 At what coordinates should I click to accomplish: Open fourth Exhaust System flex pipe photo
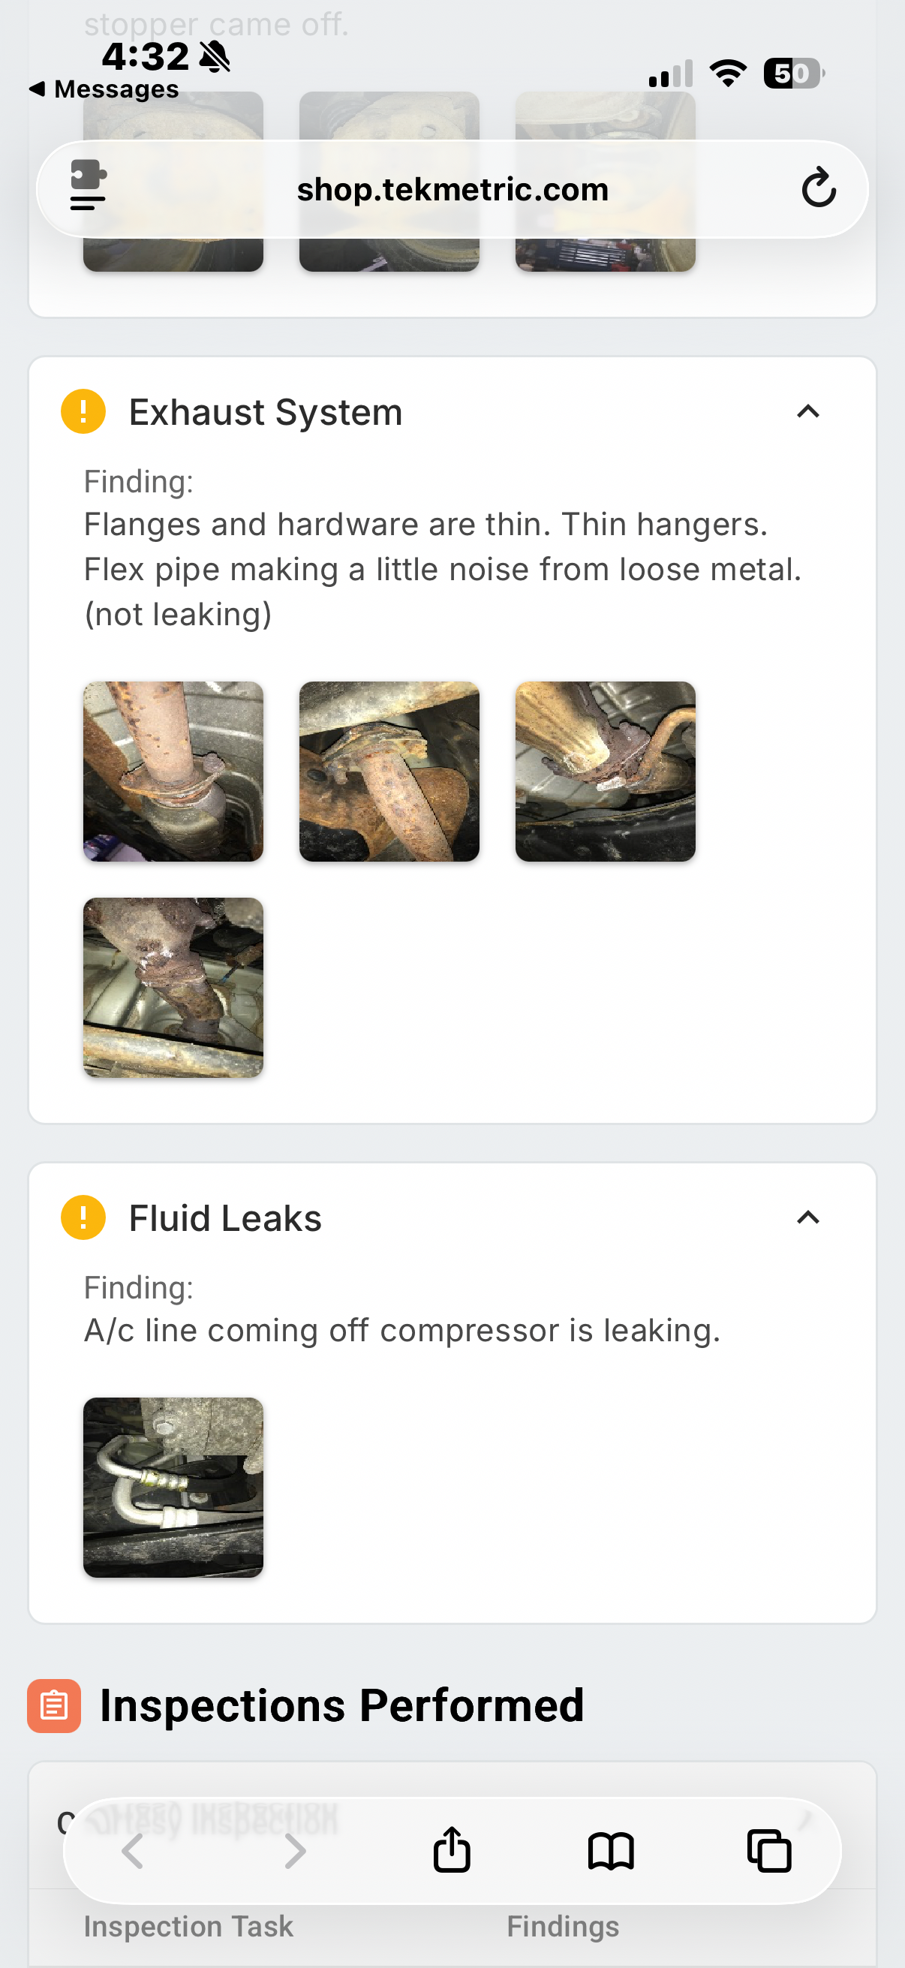(173, 987)
